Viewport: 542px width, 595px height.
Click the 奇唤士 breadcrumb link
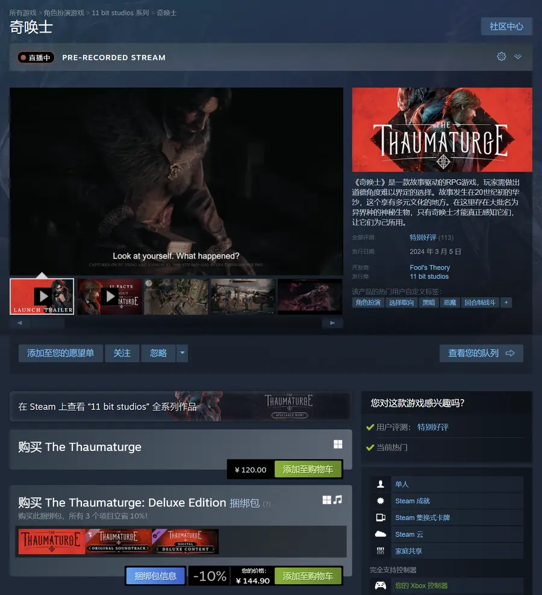coord(166,13)
